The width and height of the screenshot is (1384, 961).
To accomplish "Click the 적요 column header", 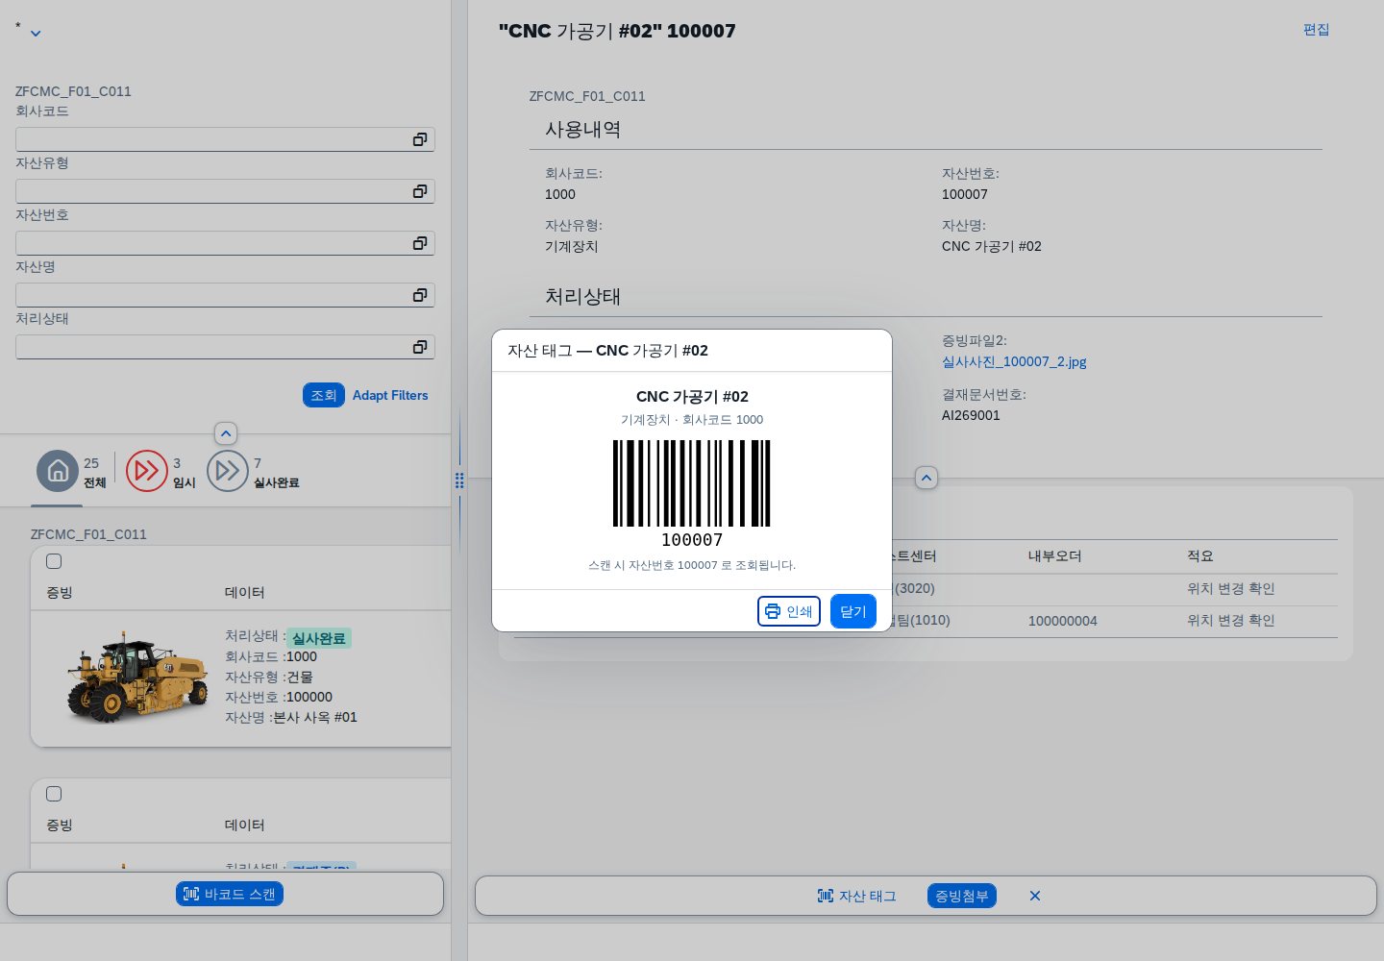I will [1200, 555].
